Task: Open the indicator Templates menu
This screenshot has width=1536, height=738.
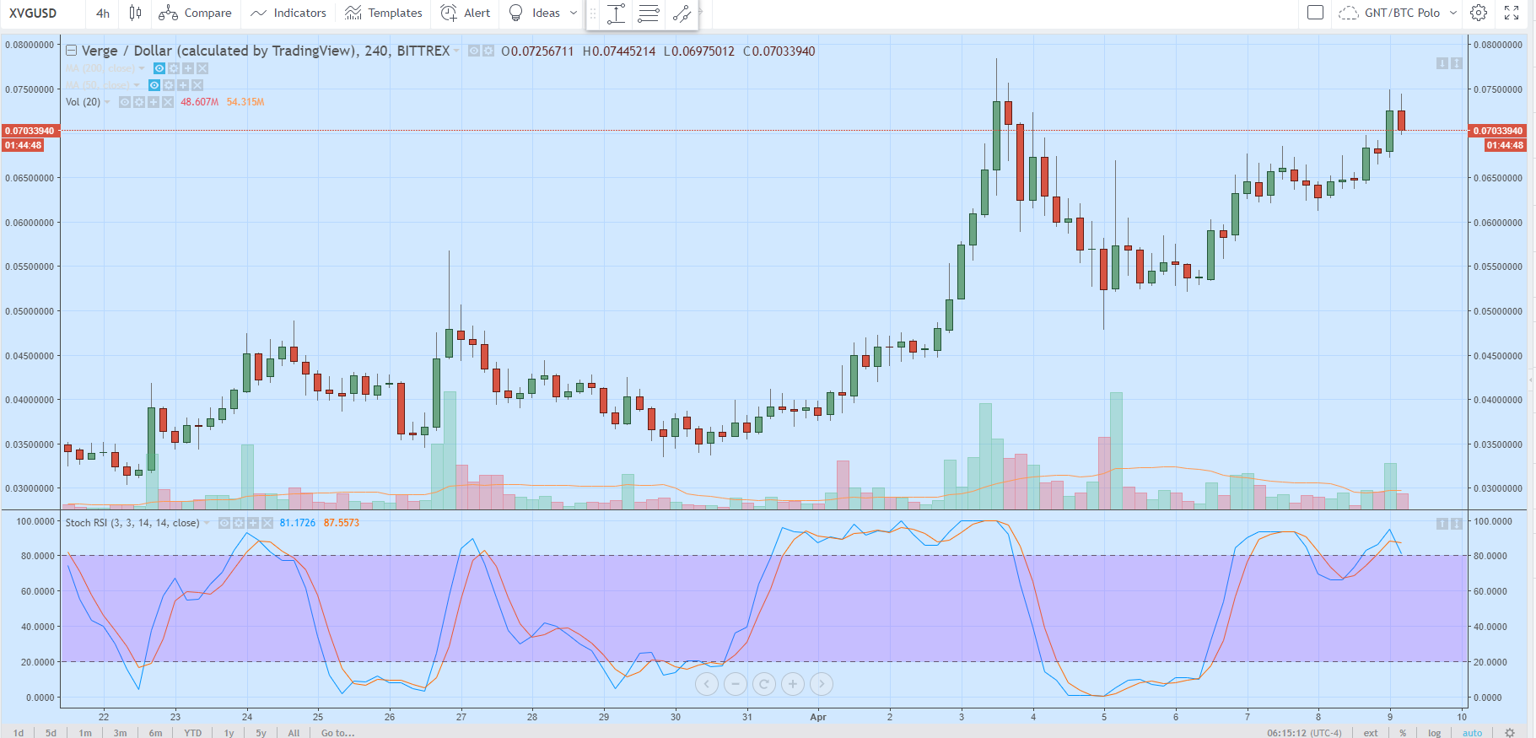Action: tap(384, 13)
